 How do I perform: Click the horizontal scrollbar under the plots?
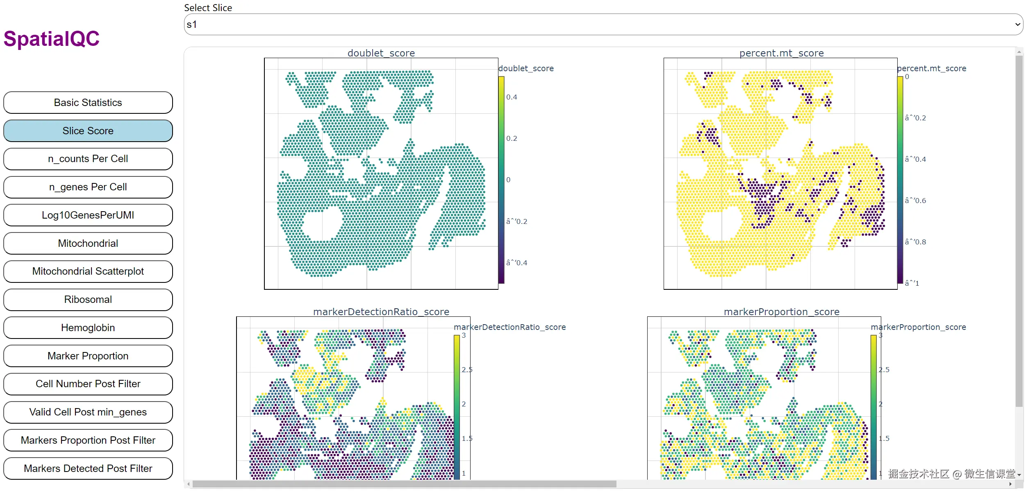click(x=404, y=484)
